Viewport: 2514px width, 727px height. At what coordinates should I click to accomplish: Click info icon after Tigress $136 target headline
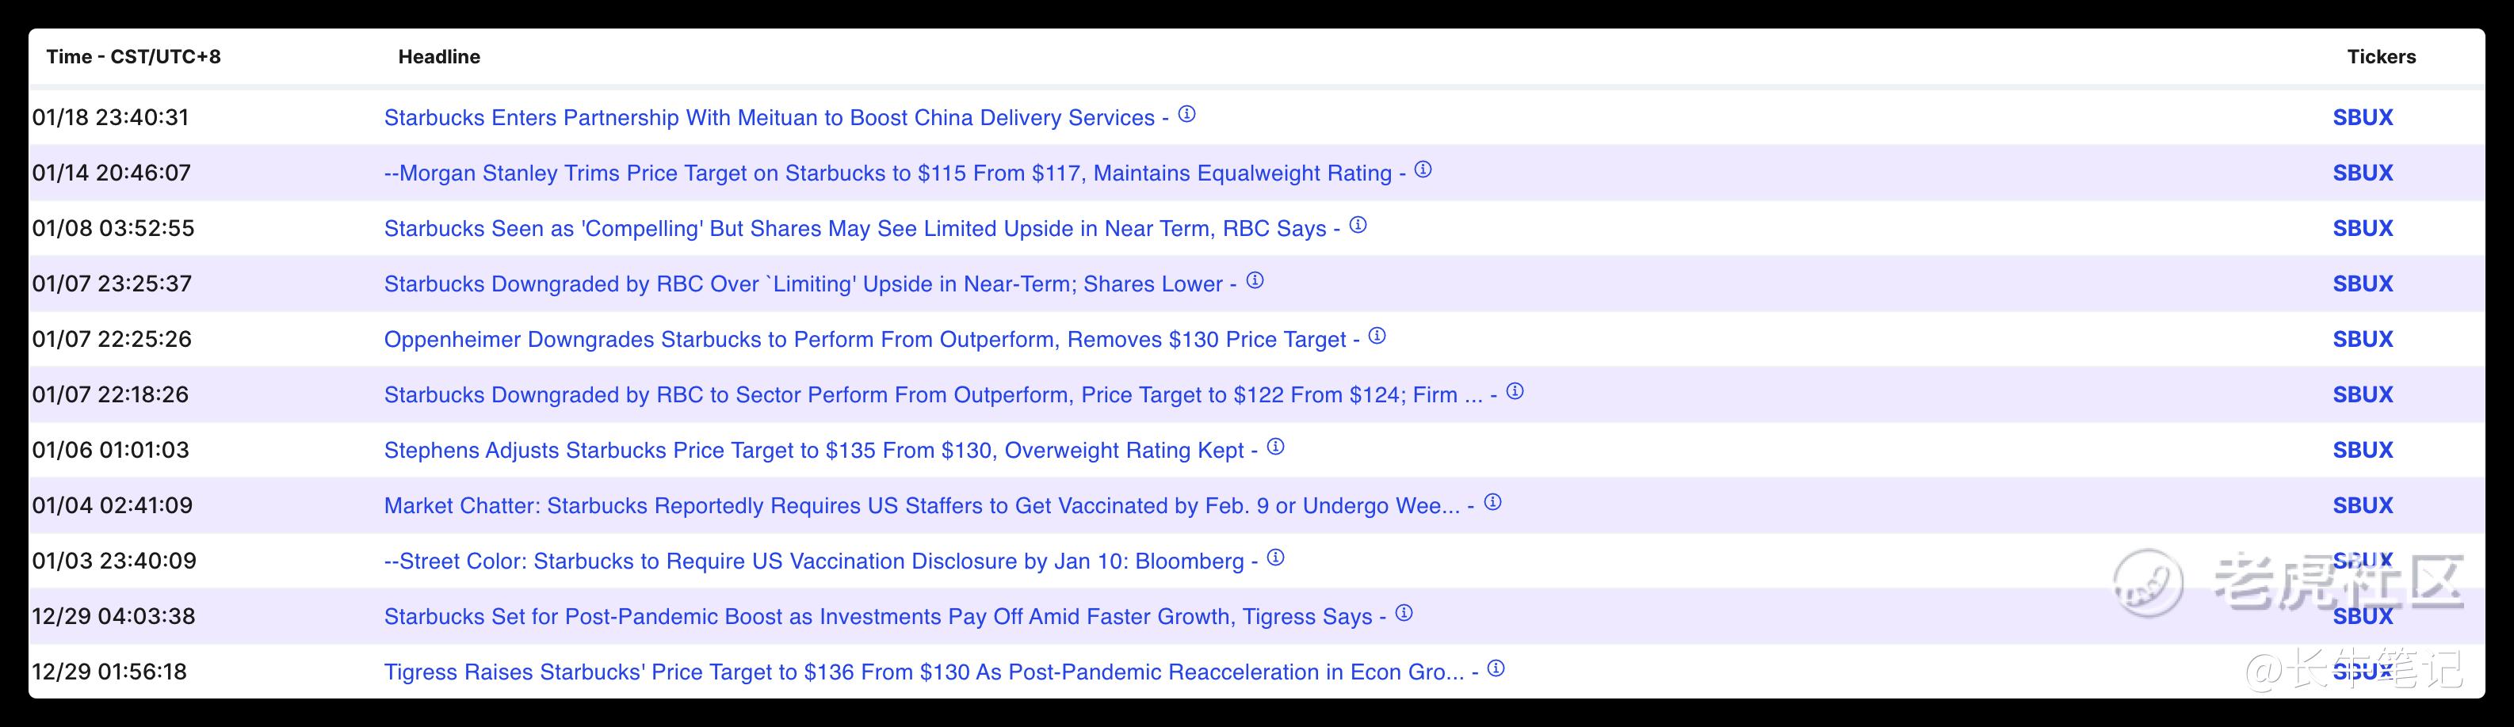click(x=1495, y=668)
